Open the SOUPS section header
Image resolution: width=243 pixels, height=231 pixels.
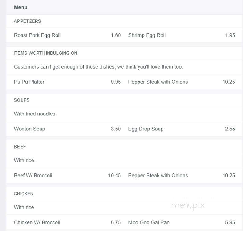pos(22,100)
